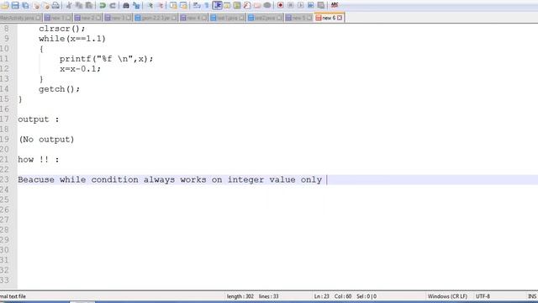Click the ABC spell check icon
538x303 pixels.
pos(335,6)
